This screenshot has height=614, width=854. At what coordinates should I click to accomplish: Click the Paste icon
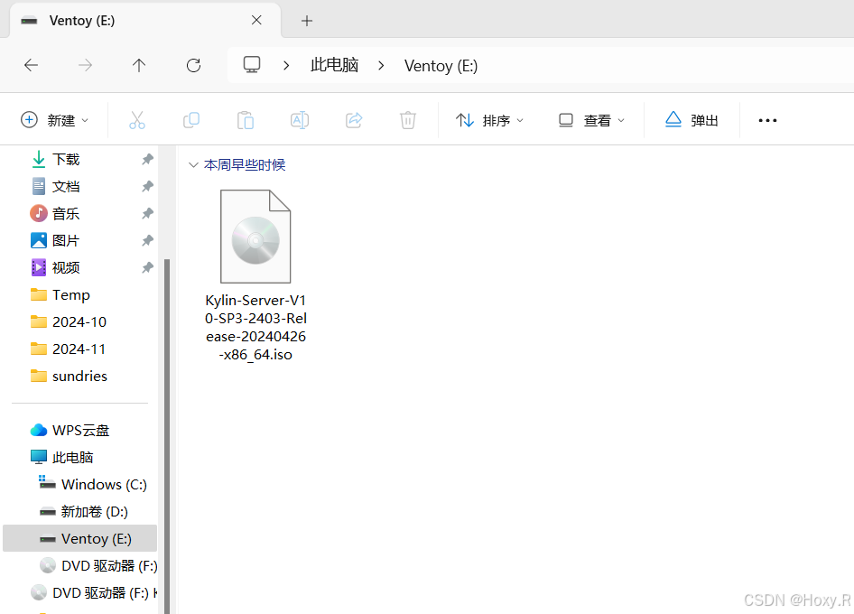[x=245, y=119]
